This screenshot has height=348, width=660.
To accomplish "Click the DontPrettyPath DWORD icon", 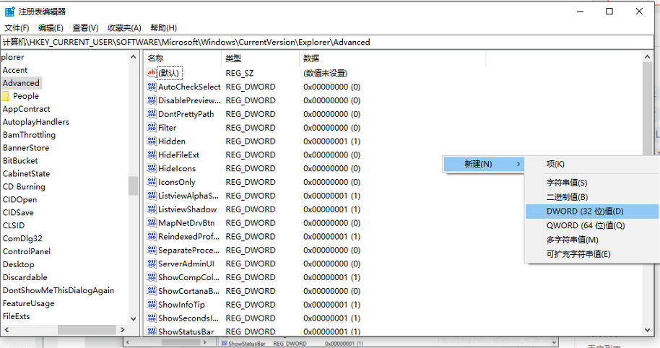I will tap(152, 113).
